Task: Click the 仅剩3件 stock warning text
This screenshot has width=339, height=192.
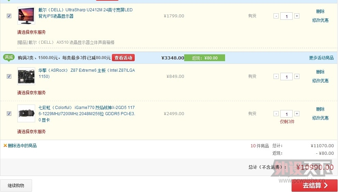Action: (287, 122)
